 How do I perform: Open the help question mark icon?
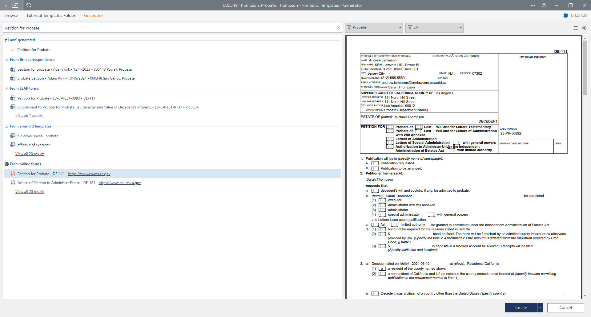[x=544, y=5]
